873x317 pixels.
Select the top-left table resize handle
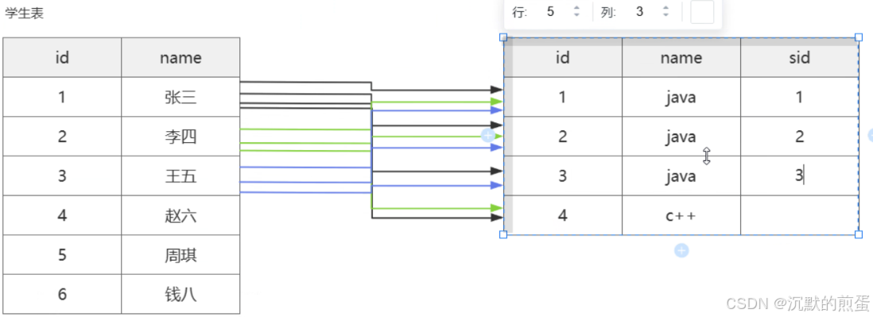[x=503, y=37]
